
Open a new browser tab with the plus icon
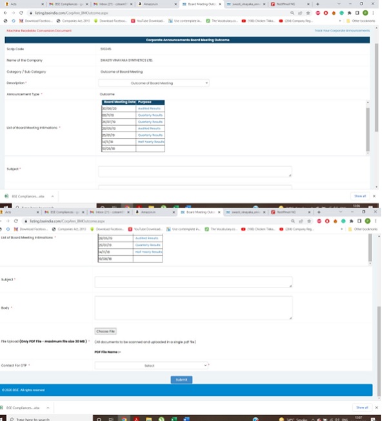(x=319, y=4)
